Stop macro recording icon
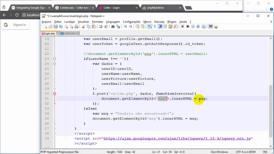The width and height of the screenshot is (274, 154). (x=188, y=27)
